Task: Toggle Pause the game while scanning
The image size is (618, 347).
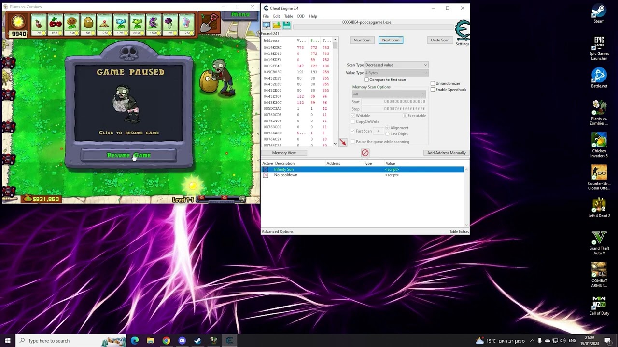Action: (x=353, y=142)
